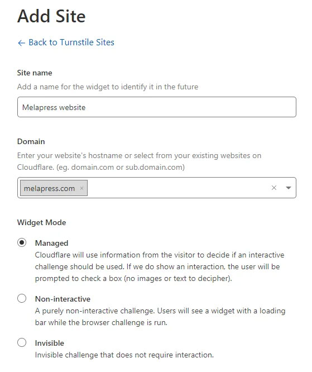Click the Managed option label

coord(52,243)
